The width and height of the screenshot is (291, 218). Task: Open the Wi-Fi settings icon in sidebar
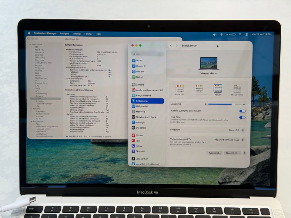[x=134, y=61]
